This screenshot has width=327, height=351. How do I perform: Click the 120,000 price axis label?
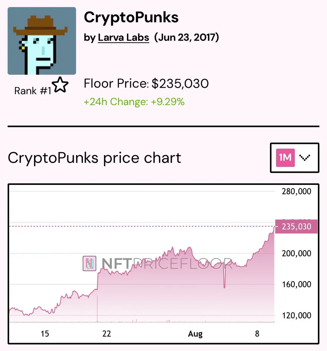point(297,316)
